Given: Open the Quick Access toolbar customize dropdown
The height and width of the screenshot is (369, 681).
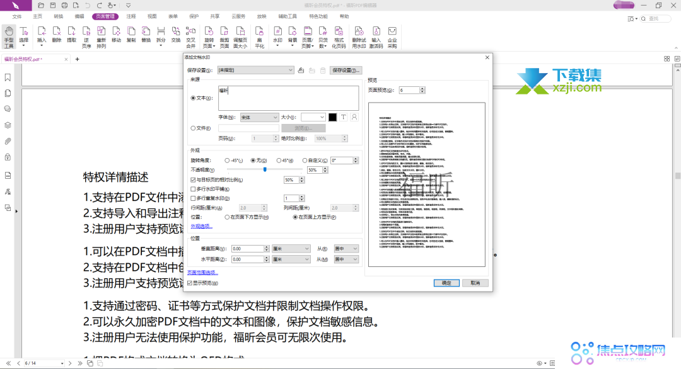Looking at the screenshot, I should [129, 6].
